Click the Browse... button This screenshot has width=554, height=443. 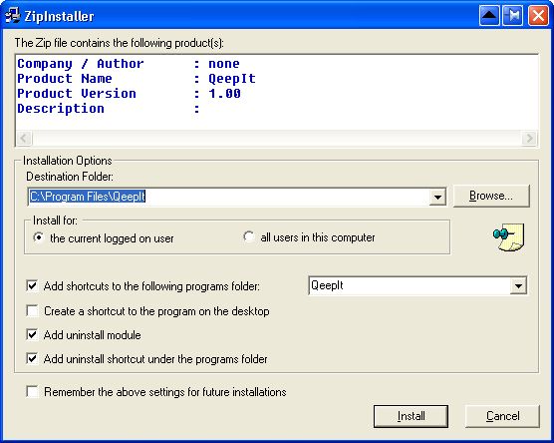[491, 196]
